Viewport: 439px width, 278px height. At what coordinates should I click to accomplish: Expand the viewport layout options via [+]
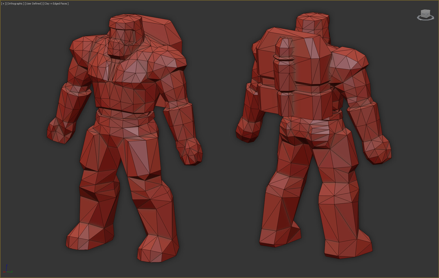[3, 4]
